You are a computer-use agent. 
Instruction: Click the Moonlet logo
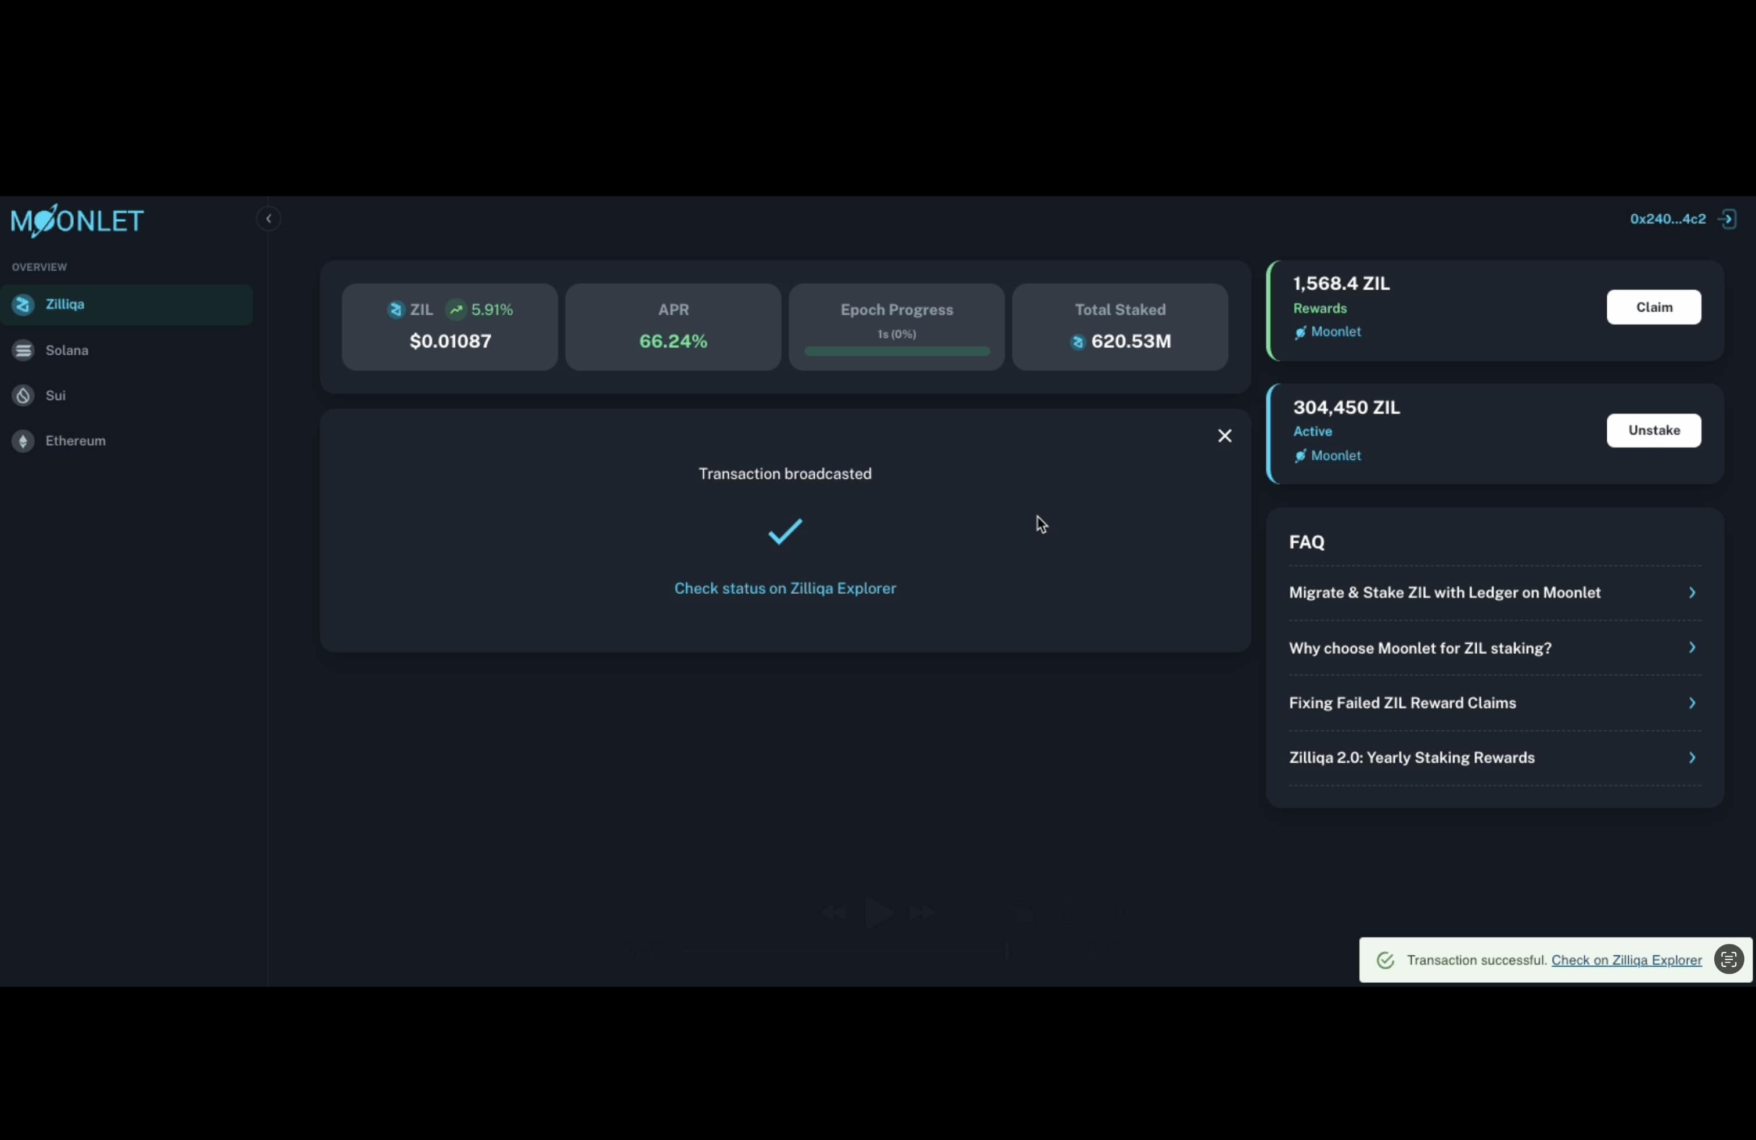click(77, 221)
